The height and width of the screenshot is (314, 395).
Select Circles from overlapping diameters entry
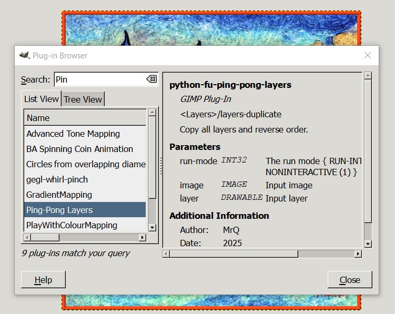coord(85,164)
